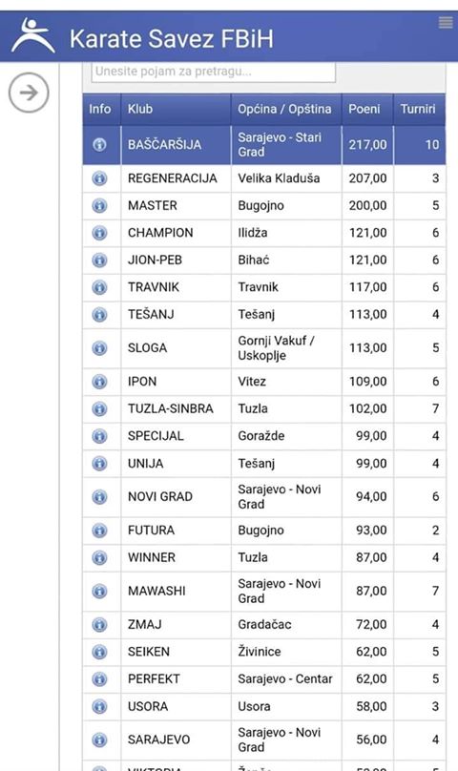This screenshot has height=771, width=458.
Task: Open info icon for MASTER club
Action: [x=99, y=205]
